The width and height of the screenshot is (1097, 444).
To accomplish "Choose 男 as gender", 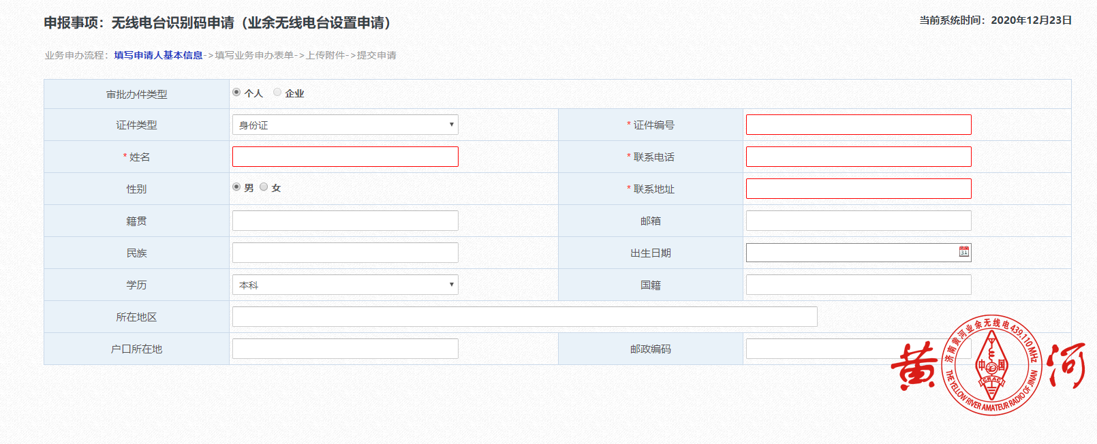I will 236,187.
